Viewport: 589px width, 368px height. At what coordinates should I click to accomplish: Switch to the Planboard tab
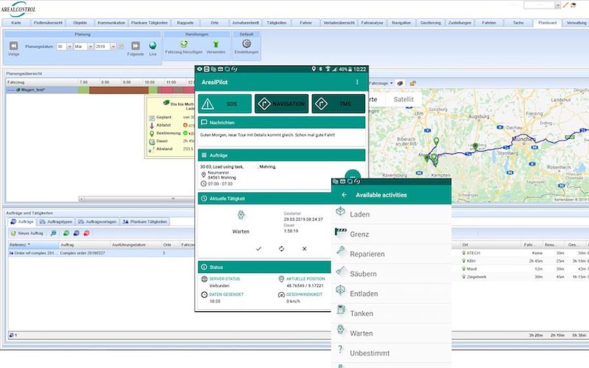point(547,23)
